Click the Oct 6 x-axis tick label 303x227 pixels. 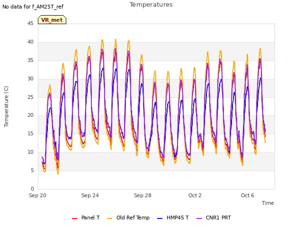pos(248,195)
